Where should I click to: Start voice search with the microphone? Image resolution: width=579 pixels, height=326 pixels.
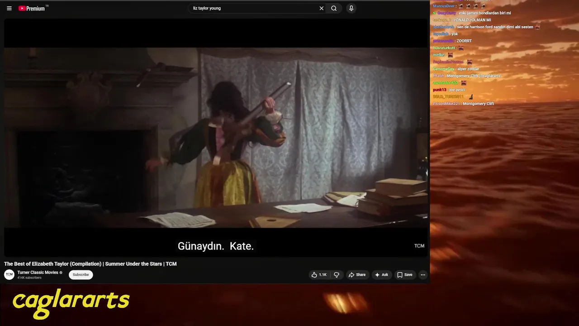pyautogui.click(x=351, y=8)
